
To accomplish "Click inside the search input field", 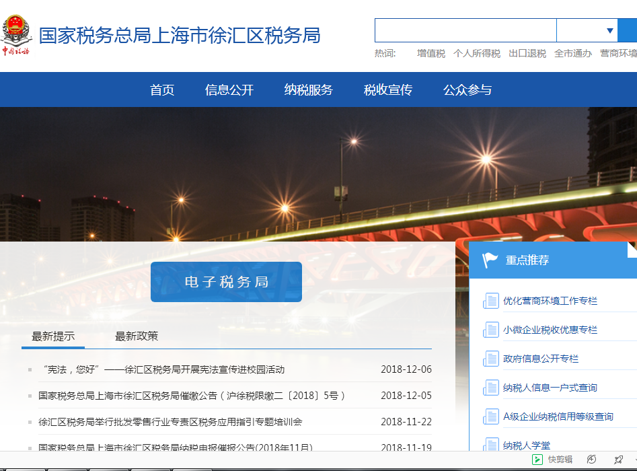I will [465, 30].
